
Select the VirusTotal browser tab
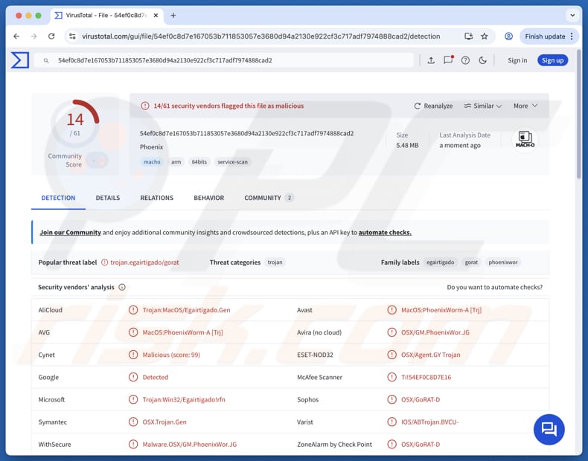[106, 16]
